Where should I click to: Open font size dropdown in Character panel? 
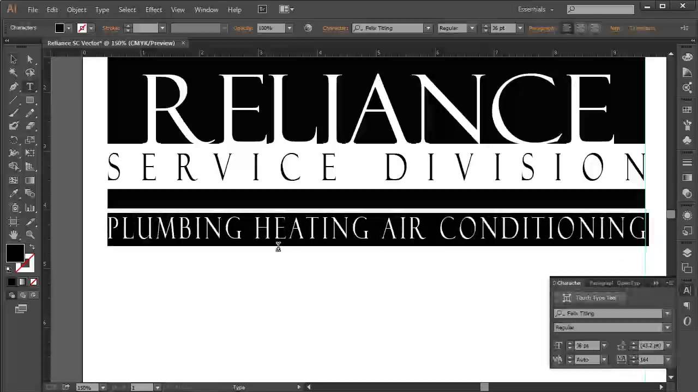[x=604, y=346]
